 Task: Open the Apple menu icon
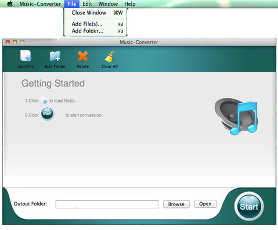(x=10, y=3)
